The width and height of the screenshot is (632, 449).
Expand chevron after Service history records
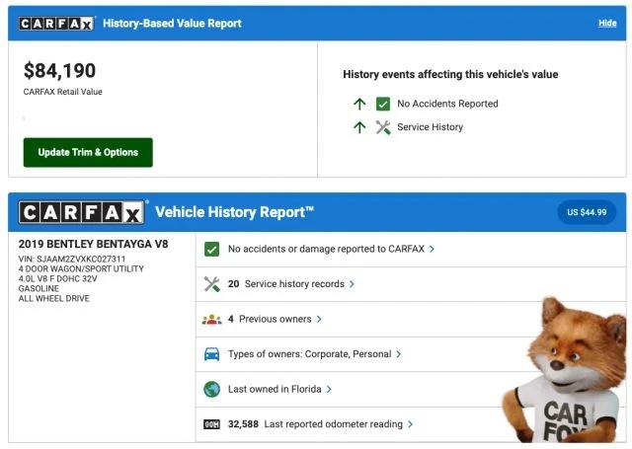352,284
